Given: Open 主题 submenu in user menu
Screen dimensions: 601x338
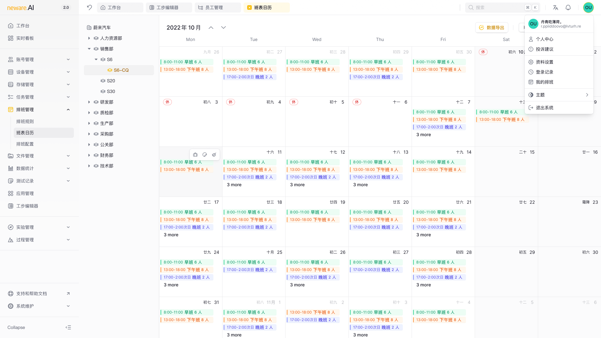Looking at the screenshot, I should point(559,95).
